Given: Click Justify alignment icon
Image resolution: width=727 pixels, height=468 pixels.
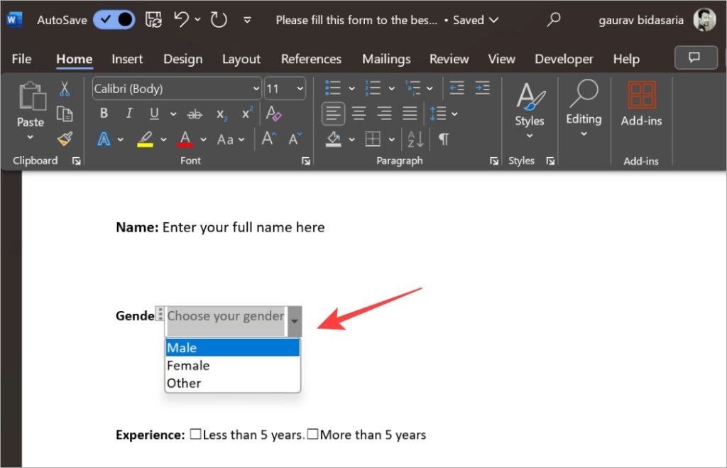Looking at the screenshot, I should click(410, 113).
